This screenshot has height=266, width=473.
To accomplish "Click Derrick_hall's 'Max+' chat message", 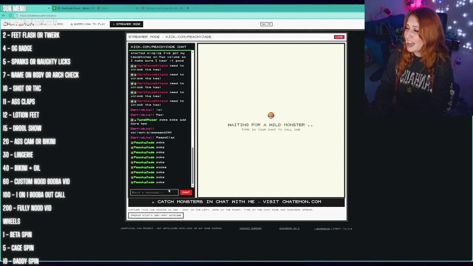I will pos(147,115).
